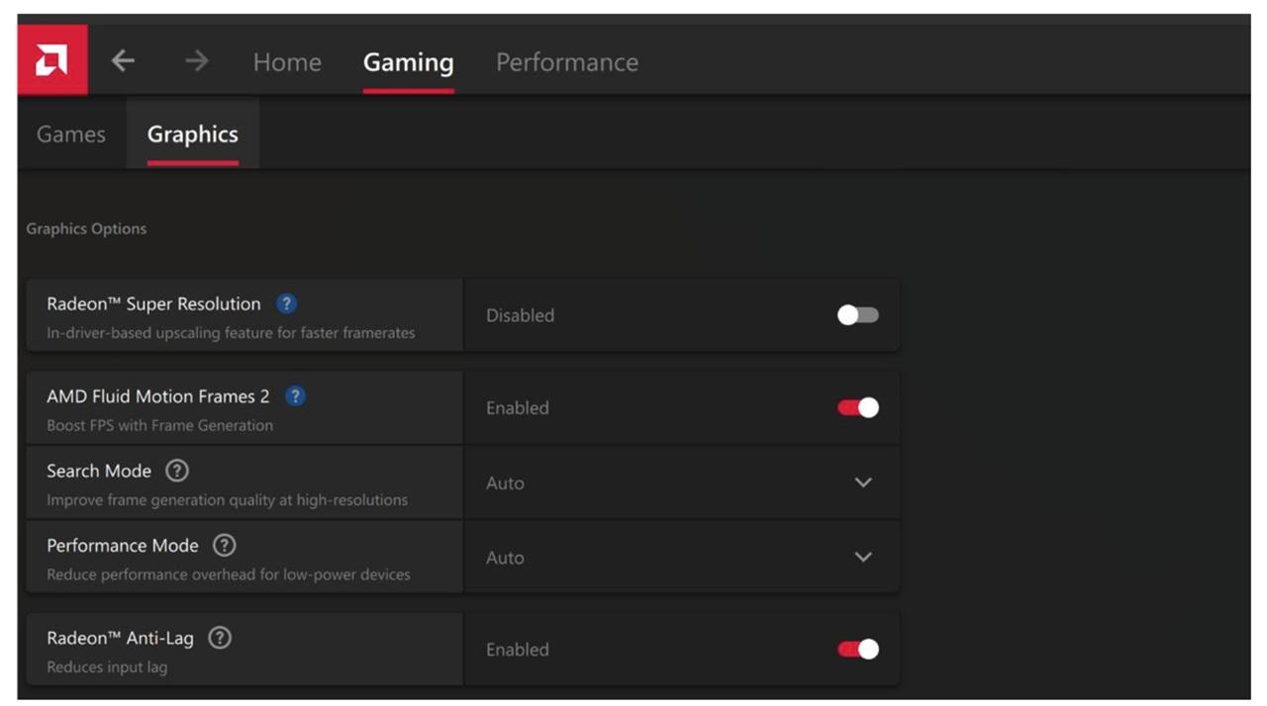Open AMD Fluid Motion Frames 2 help icon
Screen dimensions: 1267x706
pos(295,396)
